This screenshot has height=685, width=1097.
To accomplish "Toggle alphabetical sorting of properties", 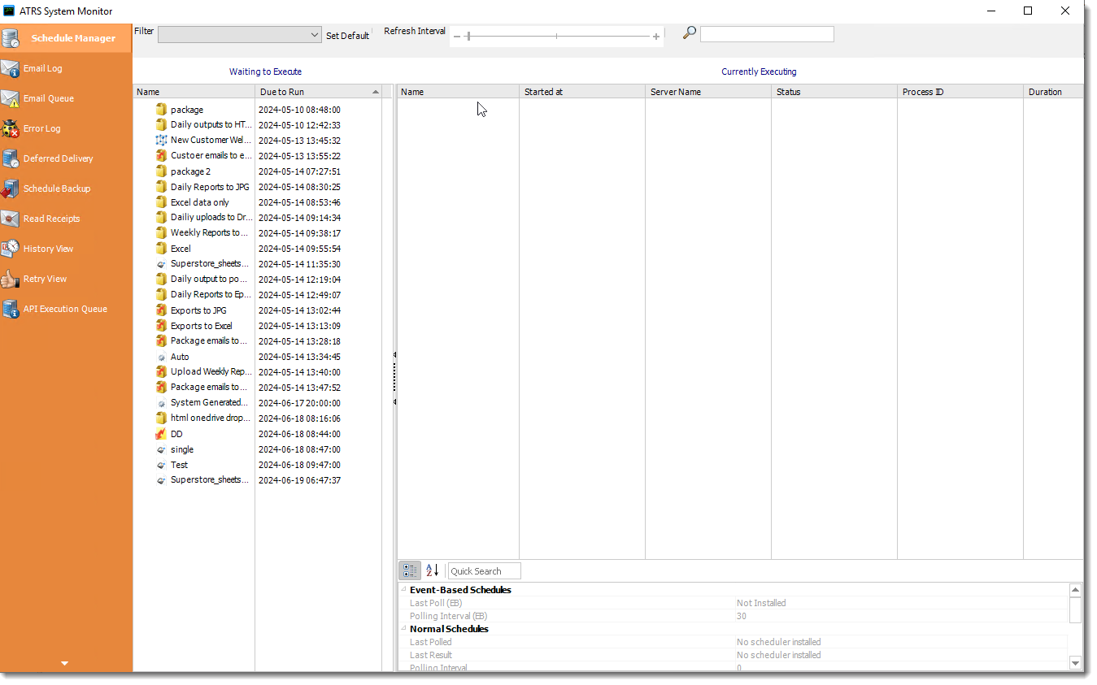I will point(431,570).
